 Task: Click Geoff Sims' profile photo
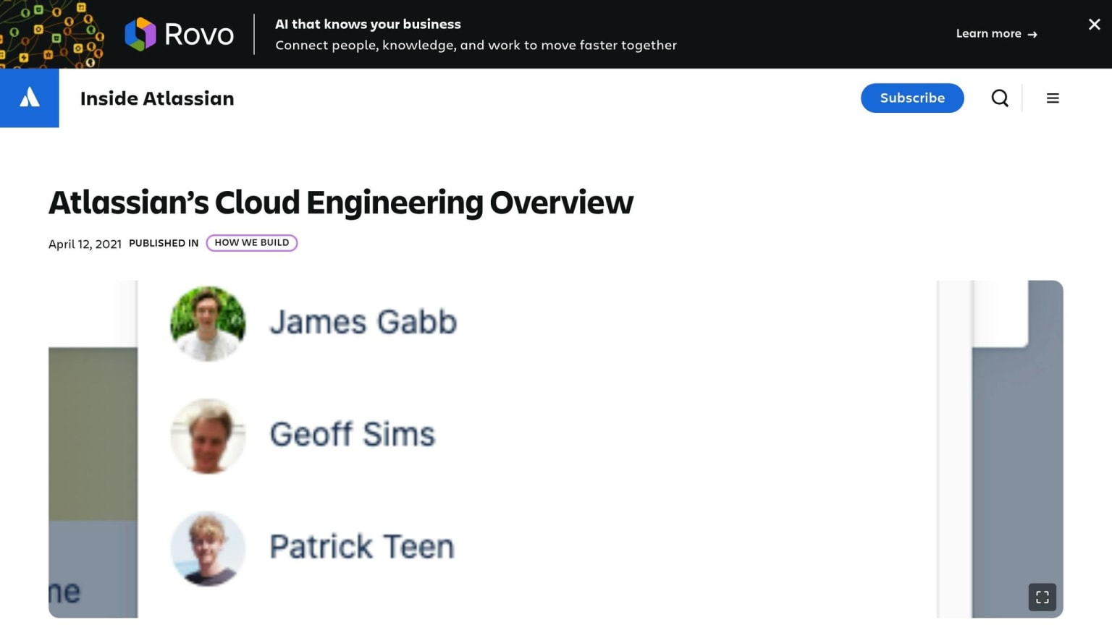coord(208,436)
